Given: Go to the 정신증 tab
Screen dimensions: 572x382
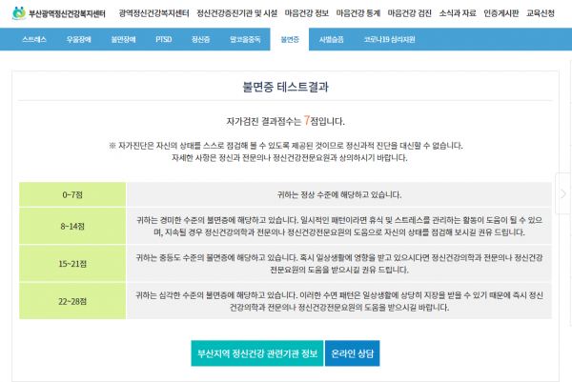Looking at the screenshot, I should 200,40.
